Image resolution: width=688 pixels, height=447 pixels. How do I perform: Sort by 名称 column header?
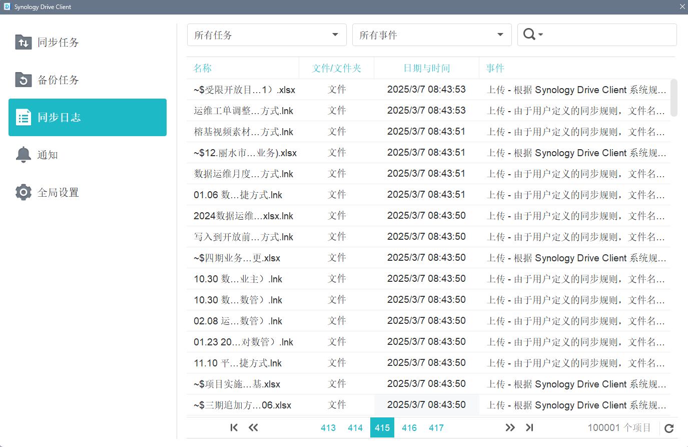(x=203, y=68)
